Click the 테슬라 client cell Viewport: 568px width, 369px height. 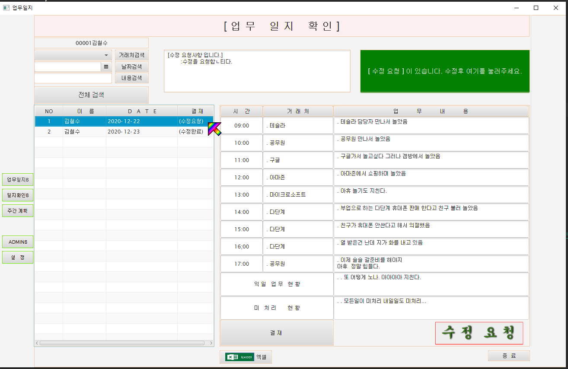tap(298, 125)
